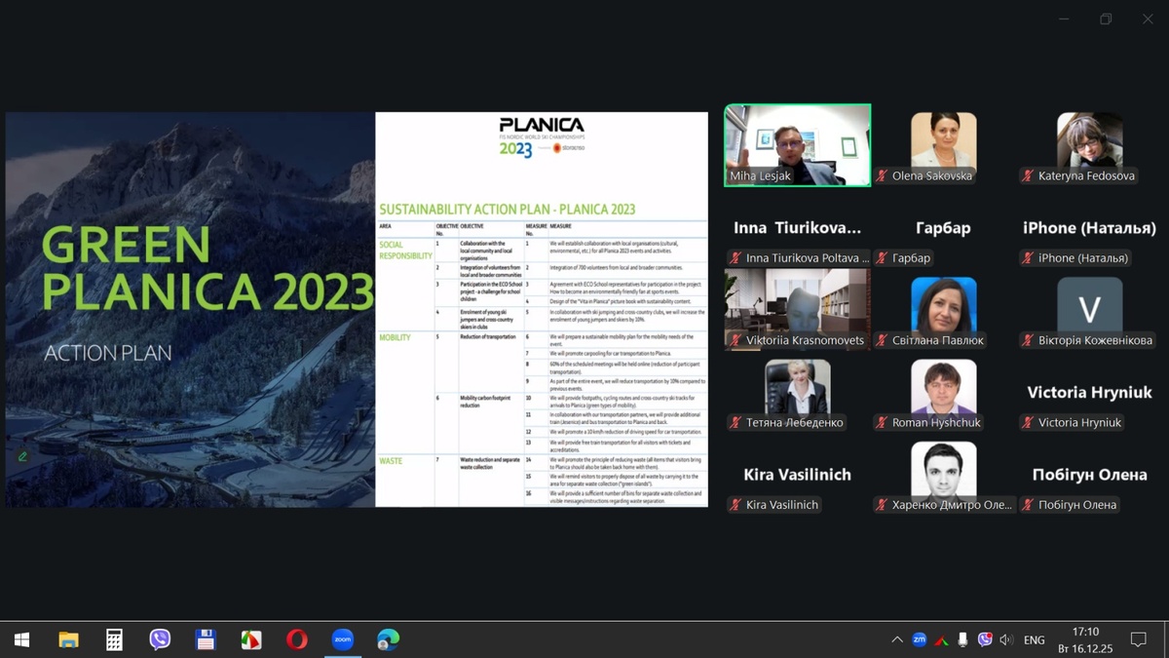The width and height of the screenshot is (1169, 658).
Task: Open the clock and calendar flyout
Action: [1084, 639]
